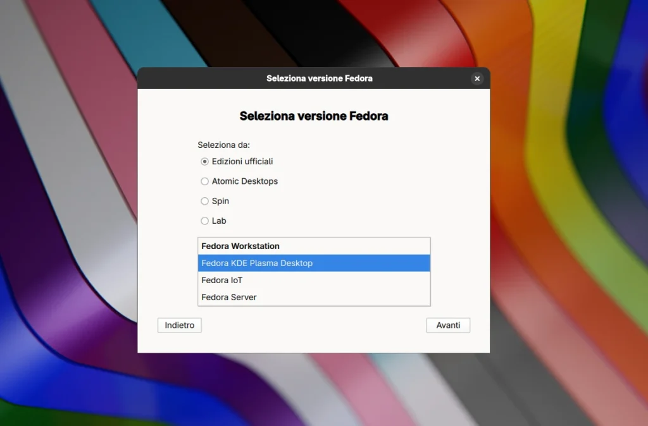Pick Fedora Server from the list
This screenshot has width=648, height=426.
[x=229, y=297]
